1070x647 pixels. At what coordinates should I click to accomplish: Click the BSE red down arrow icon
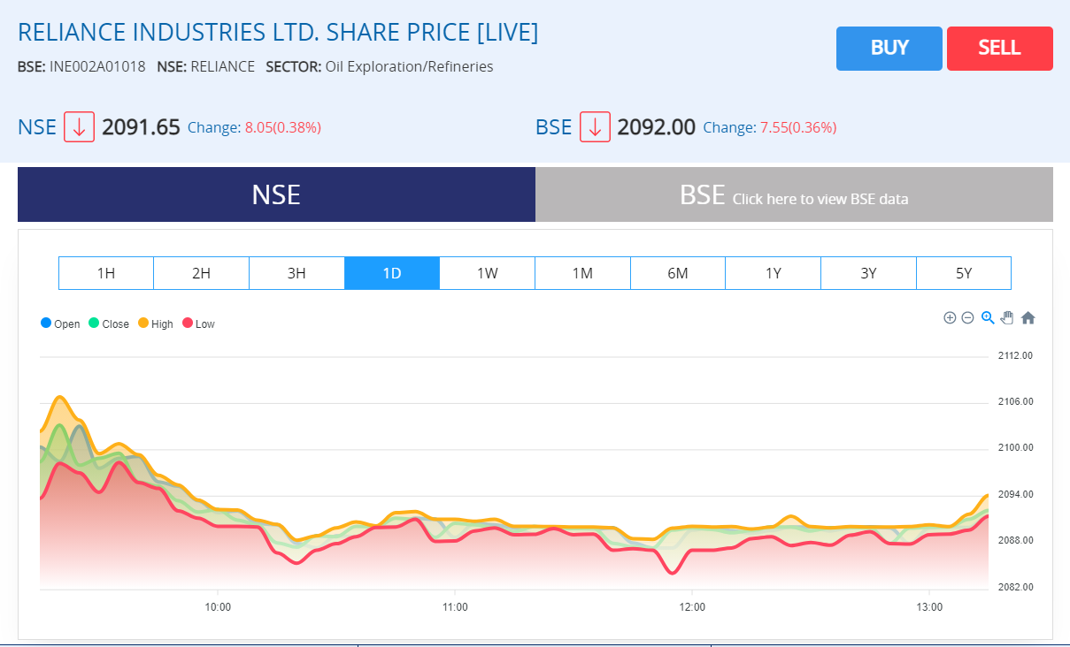[x=595, y=127]
